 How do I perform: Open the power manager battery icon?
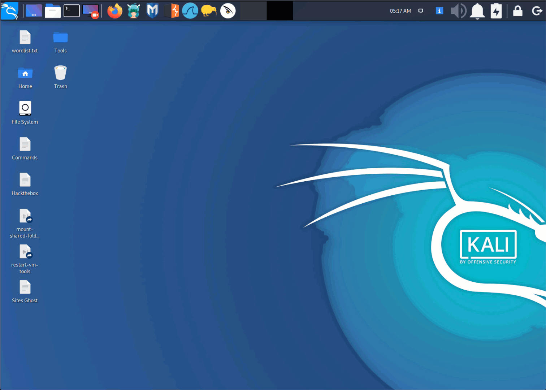496,11
